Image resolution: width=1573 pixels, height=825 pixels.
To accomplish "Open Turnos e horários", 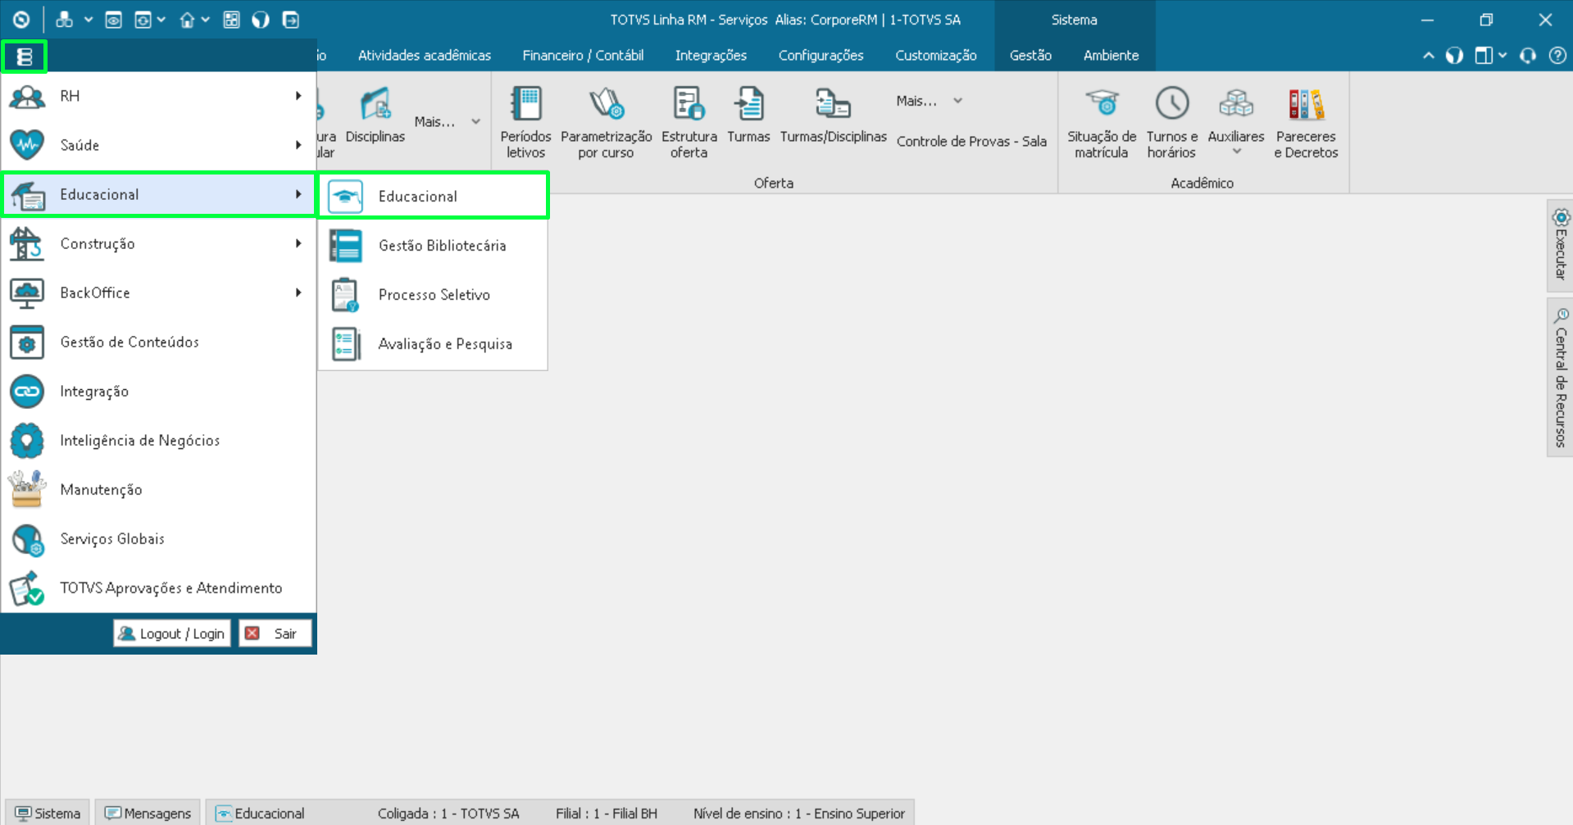I will coord(1172,122).
